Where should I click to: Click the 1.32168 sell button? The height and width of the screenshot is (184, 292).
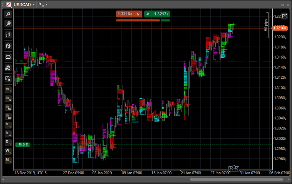[x=129, y=14]
